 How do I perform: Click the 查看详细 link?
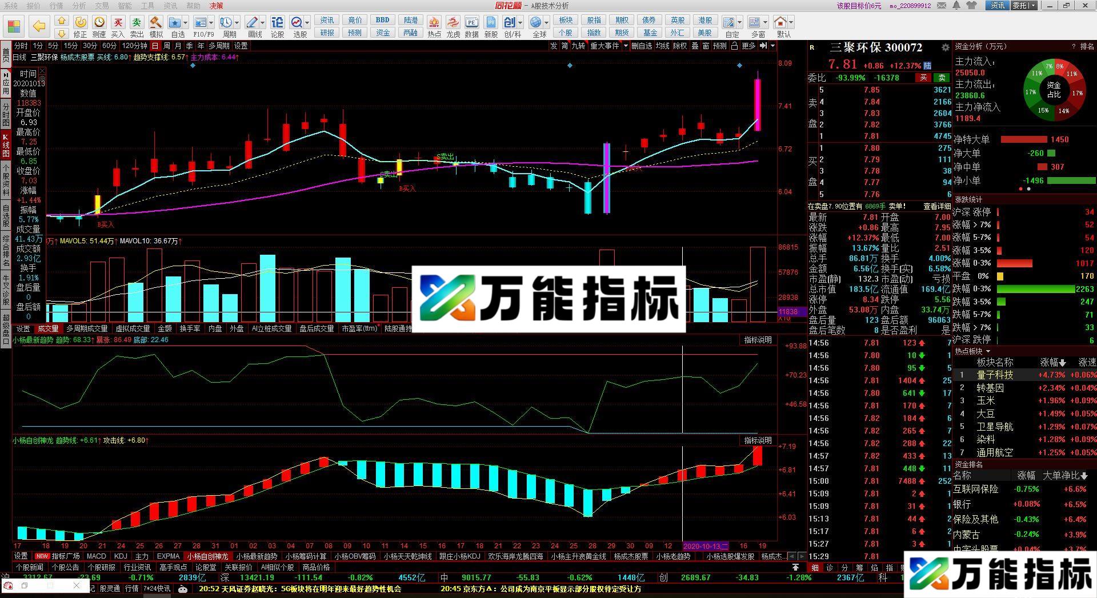(936, 206)
